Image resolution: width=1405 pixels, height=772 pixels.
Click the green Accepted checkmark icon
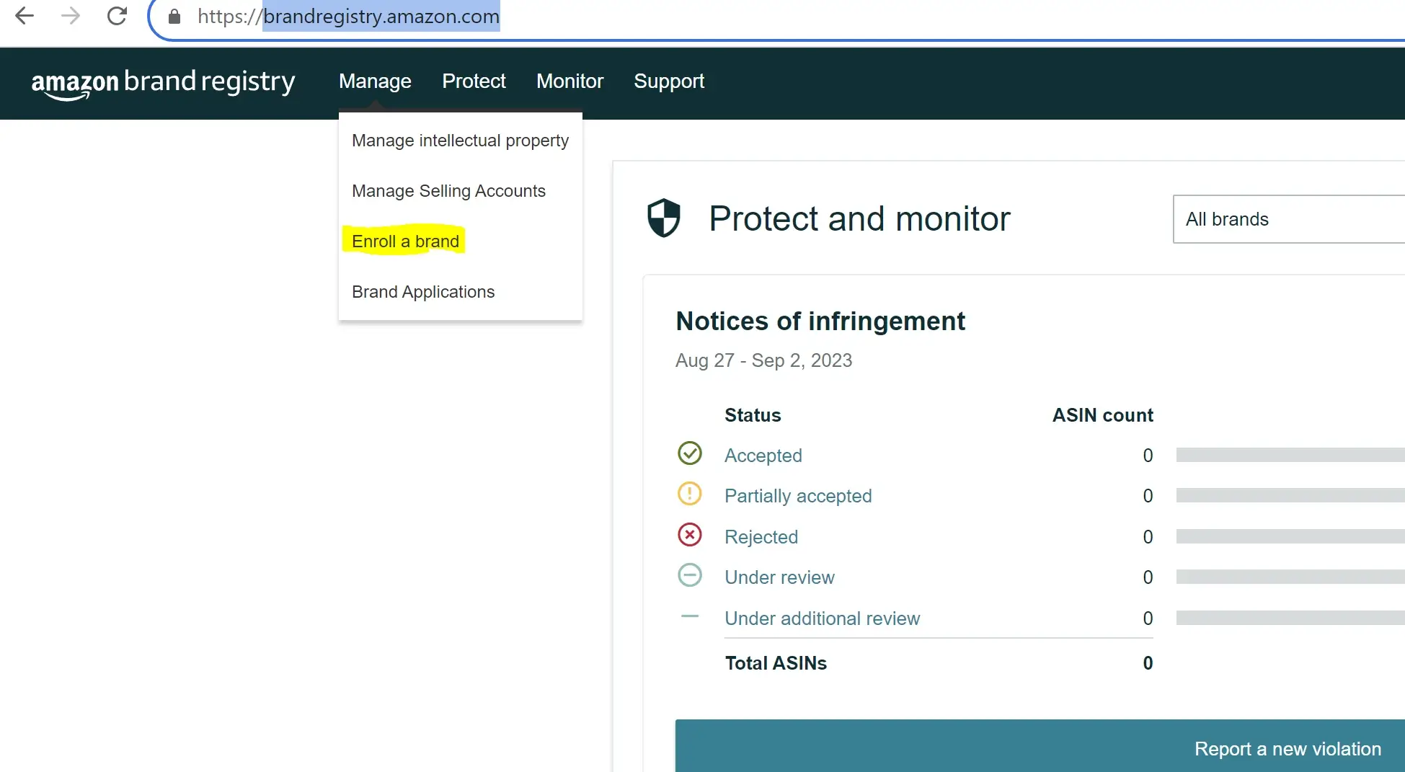pyautogui.click(x=689, y=453)
